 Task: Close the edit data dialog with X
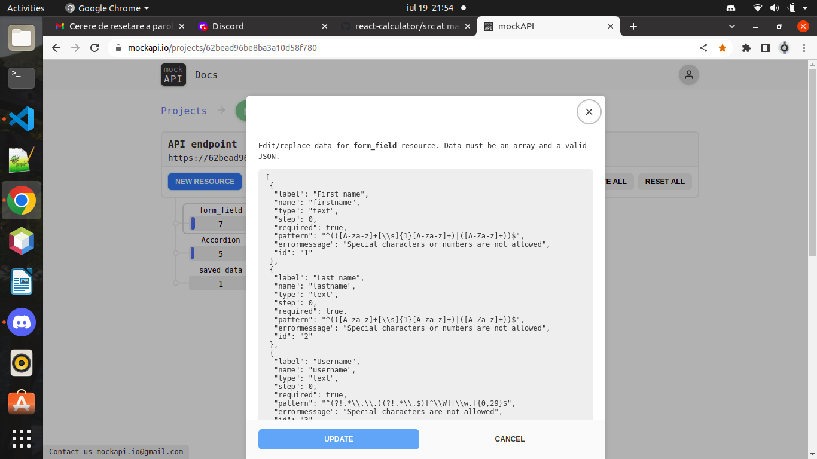tap(589, 112)
